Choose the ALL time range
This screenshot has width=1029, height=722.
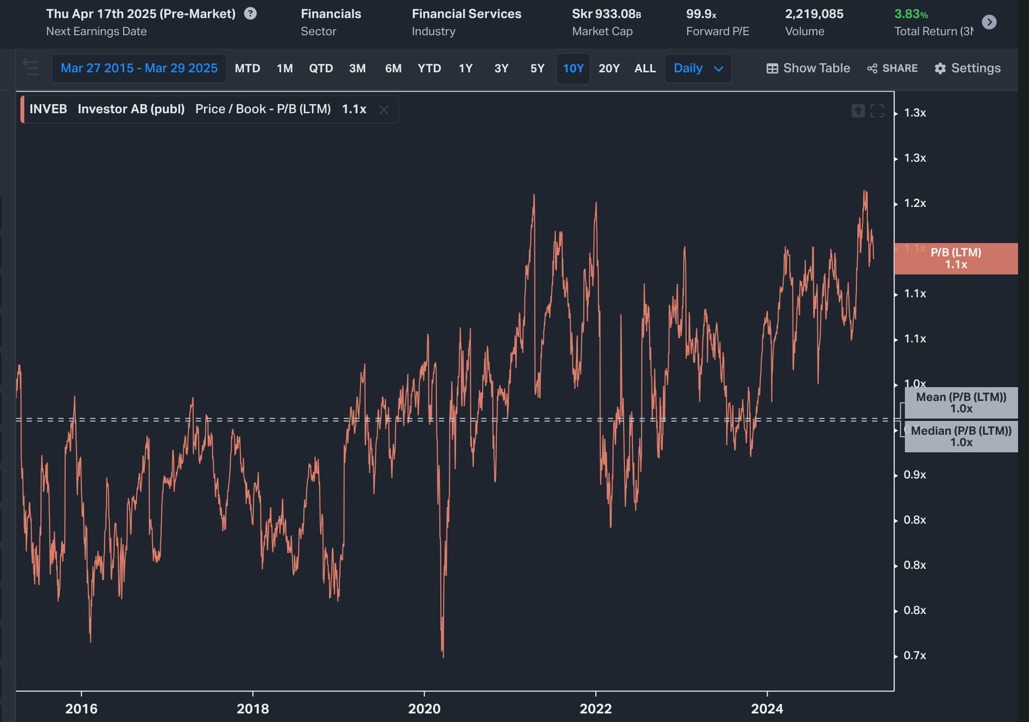point(645,68)
